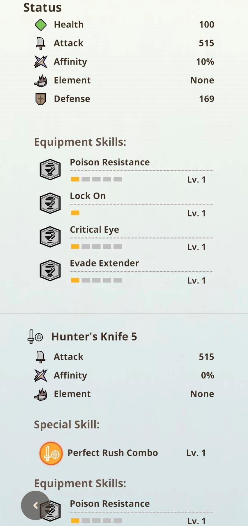The height and width of the screenshot is (526, 248).
Task: Select the Perfect Rush Combo skill name
Action: click(113, 453)
